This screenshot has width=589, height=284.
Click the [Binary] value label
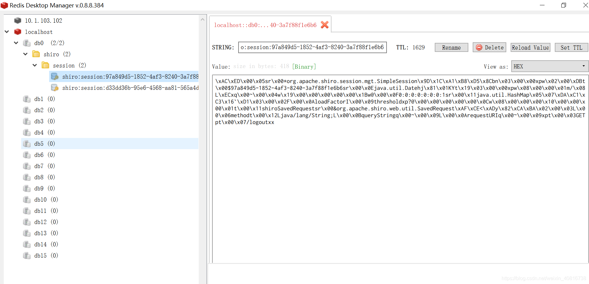click(x=304, y=66)
